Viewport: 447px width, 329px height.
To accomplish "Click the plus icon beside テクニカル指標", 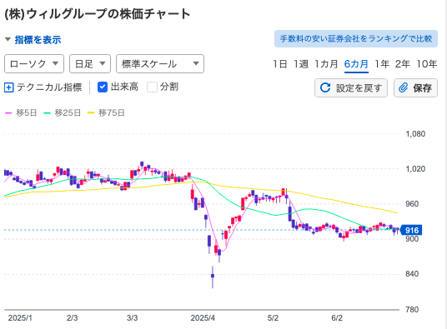I will coord(9,87).
